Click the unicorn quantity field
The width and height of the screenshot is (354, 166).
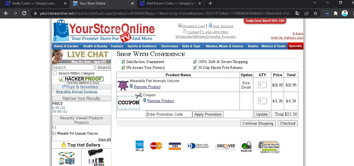point(262,85)
